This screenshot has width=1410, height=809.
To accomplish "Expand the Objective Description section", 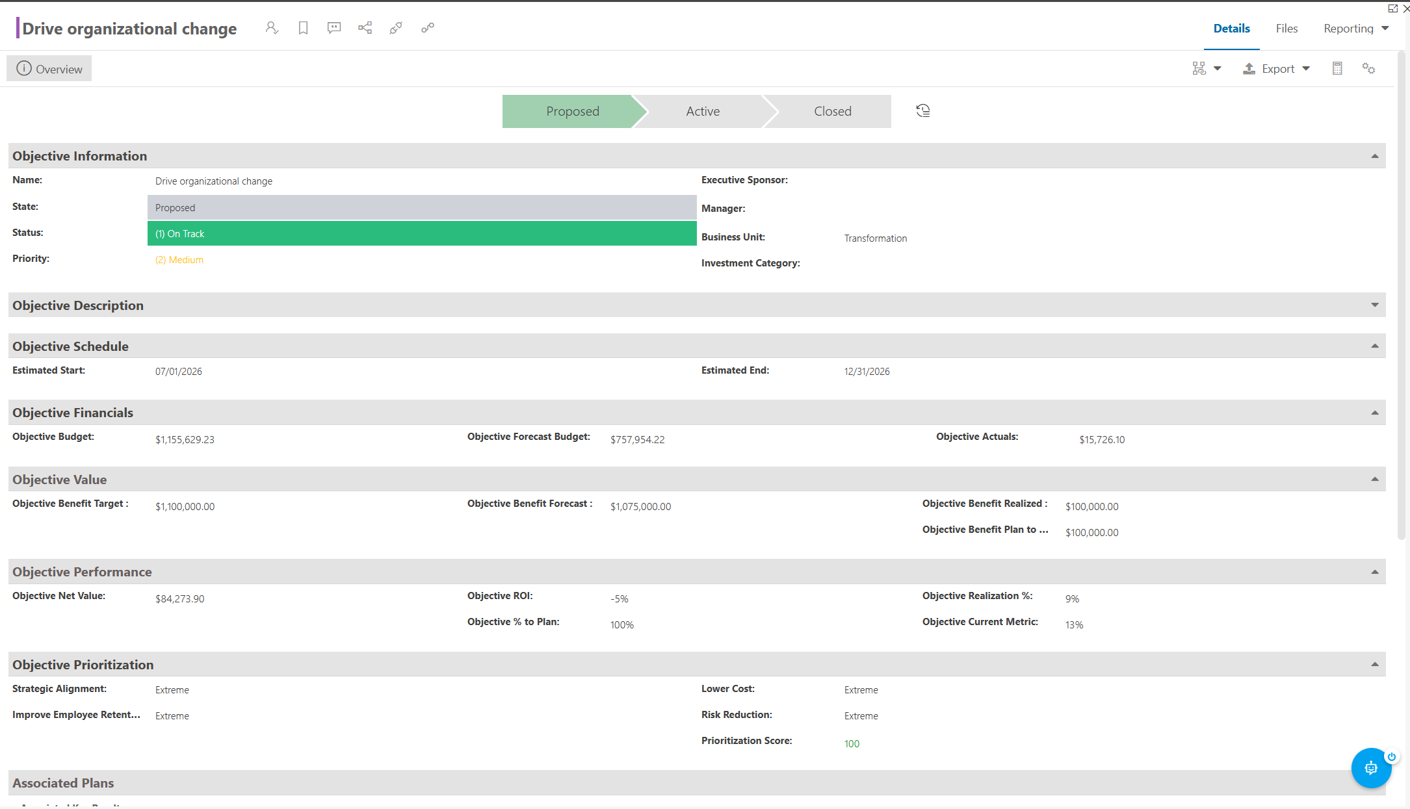I will point(1375,305).
